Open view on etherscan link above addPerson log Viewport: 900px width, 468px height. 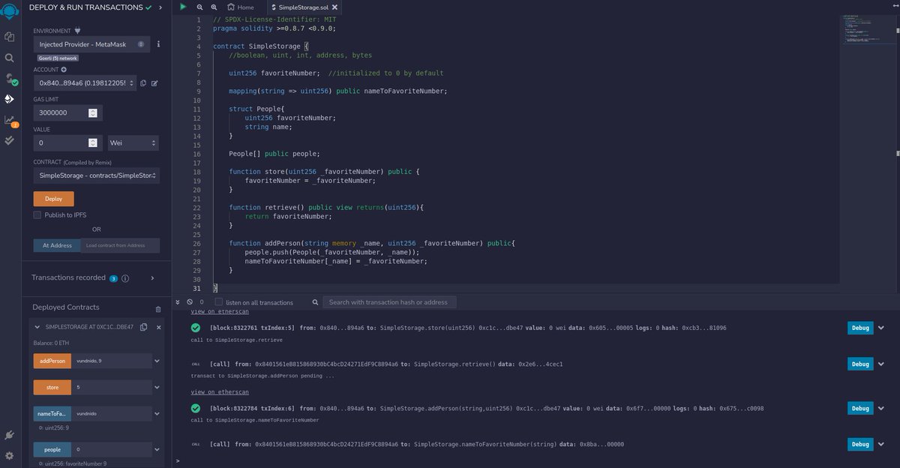click(x=220, y=391)
